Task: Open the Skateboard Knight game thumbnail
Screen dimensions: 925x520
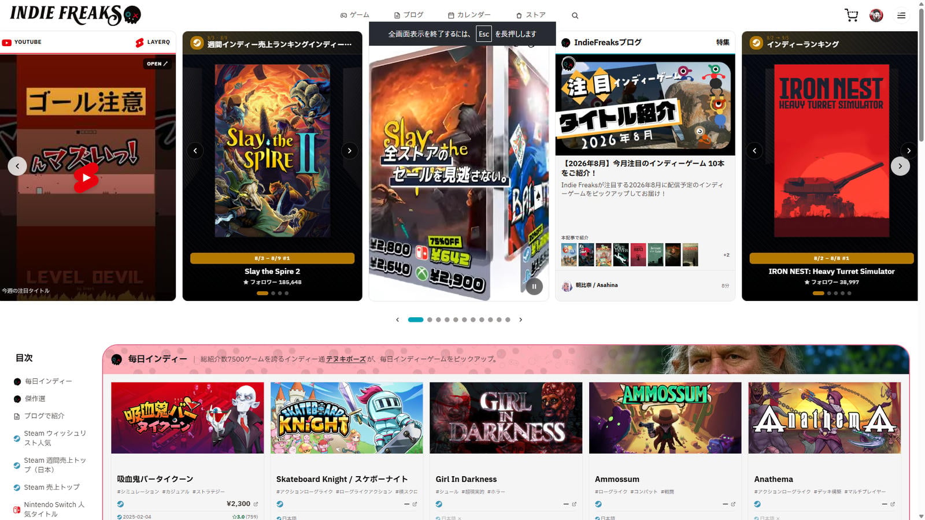Action: [x=347, y=418]
